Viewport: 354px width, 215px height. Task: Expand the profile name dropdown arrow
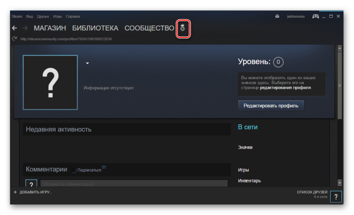click(87, 63)
